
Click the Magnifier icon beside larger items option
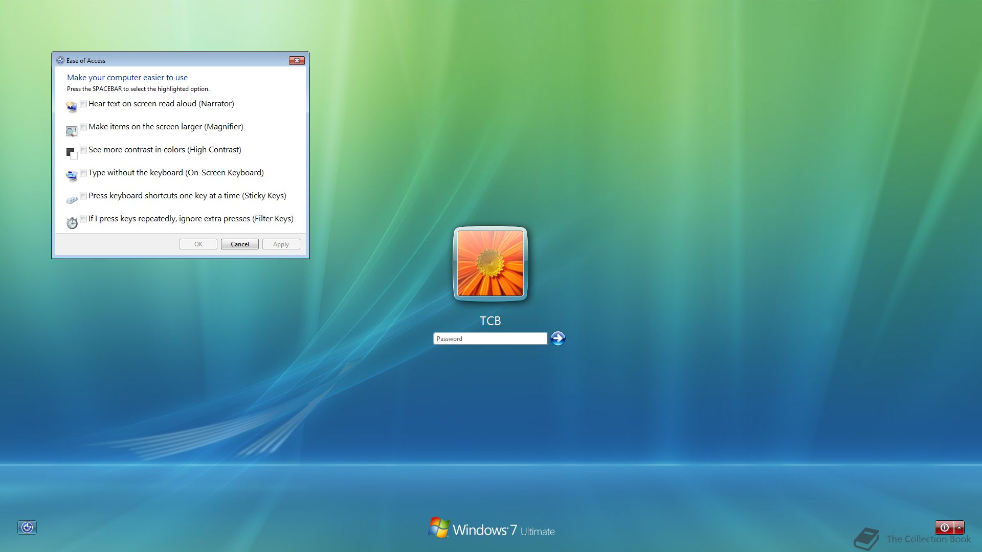[x=72, y=131]
